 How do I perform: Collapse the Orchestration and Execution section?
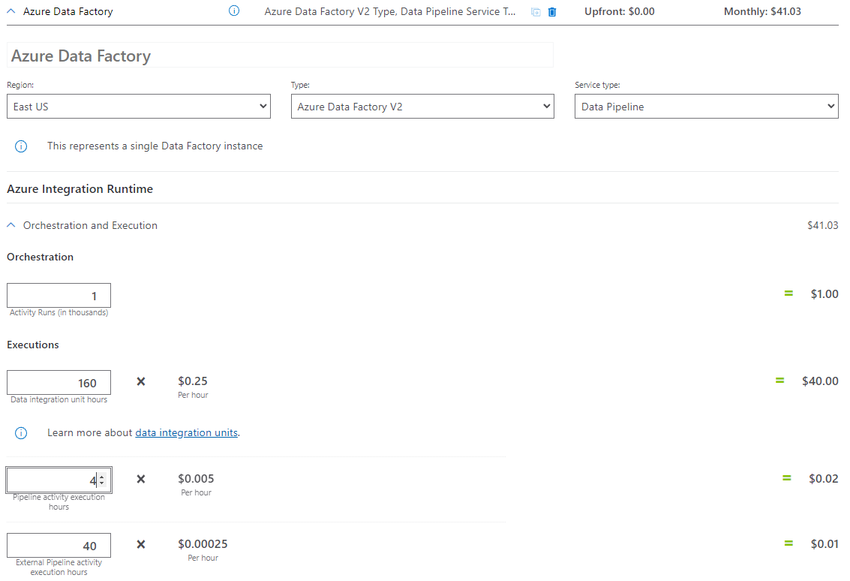tap(11, 225)
